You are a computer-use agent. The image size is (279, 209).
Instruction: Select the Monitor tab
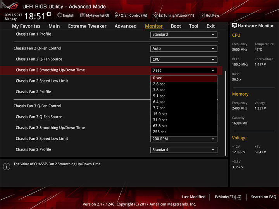click(x=154, y=26)
